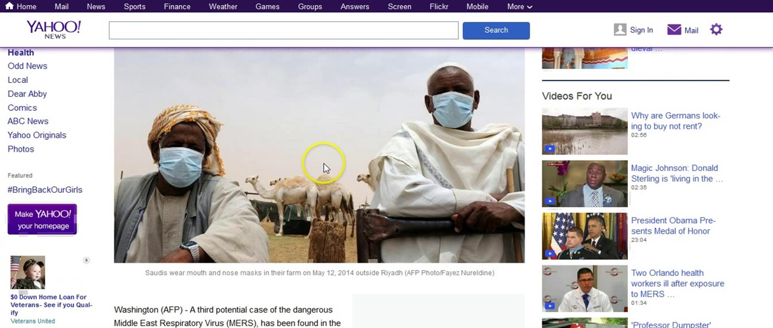Open Comics in sidebar
773x328 pixels.
pos(22,108)
